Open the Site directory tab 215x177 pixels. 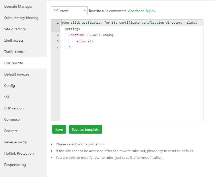click(x=15, y=29)
